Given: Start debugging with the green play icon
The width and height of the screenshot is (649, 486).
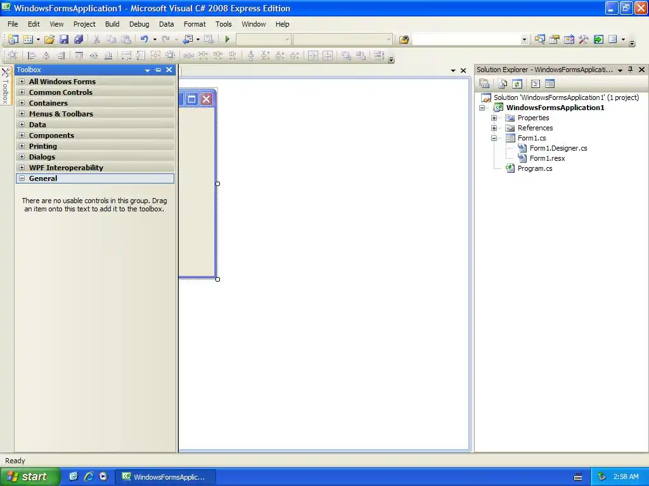Looking at the screenshot, I should (x=228, y=39).
